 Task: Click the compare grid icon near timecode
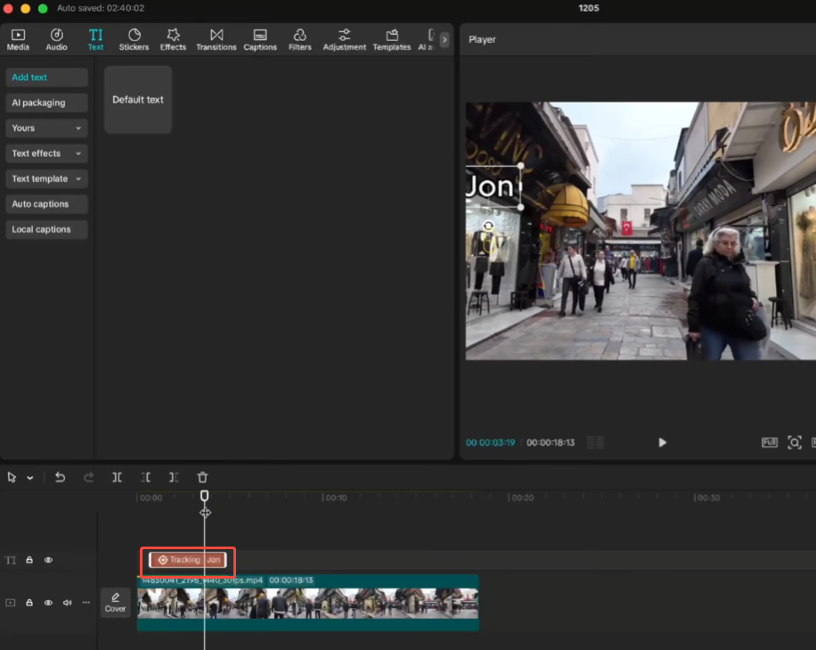595,442
